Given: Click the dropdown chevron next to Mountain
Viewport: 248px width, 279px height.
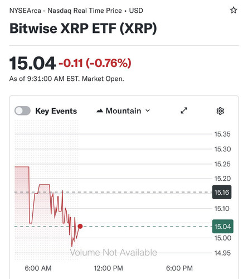Looking at the screenshot, I should click(x=148, y=110).
